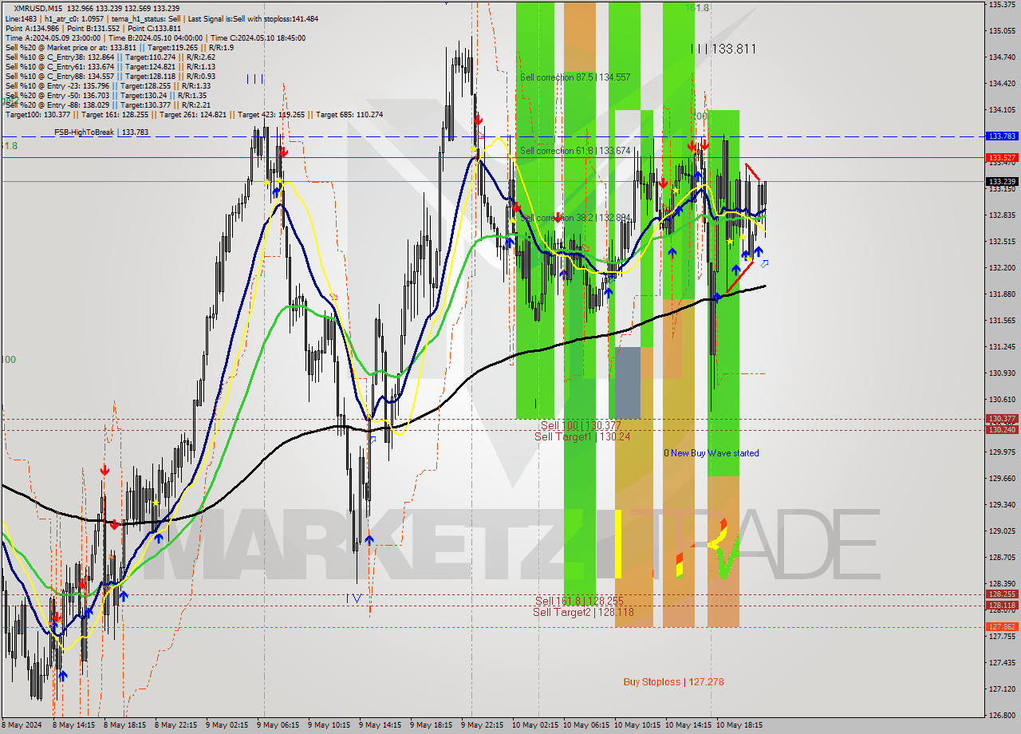Click the 'Sell 161.8 | 128.255' label

(579, 601)
